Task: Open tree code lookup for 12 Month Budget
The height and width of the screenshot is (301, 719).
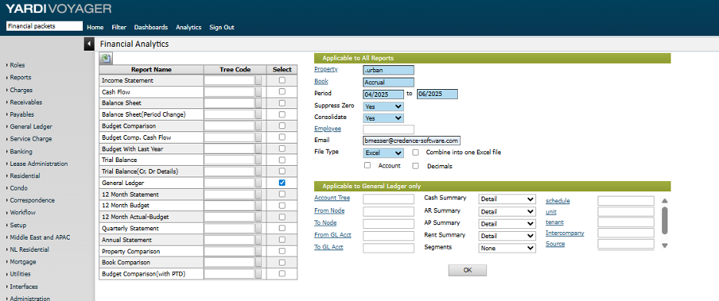Action: tap(259, 205)
